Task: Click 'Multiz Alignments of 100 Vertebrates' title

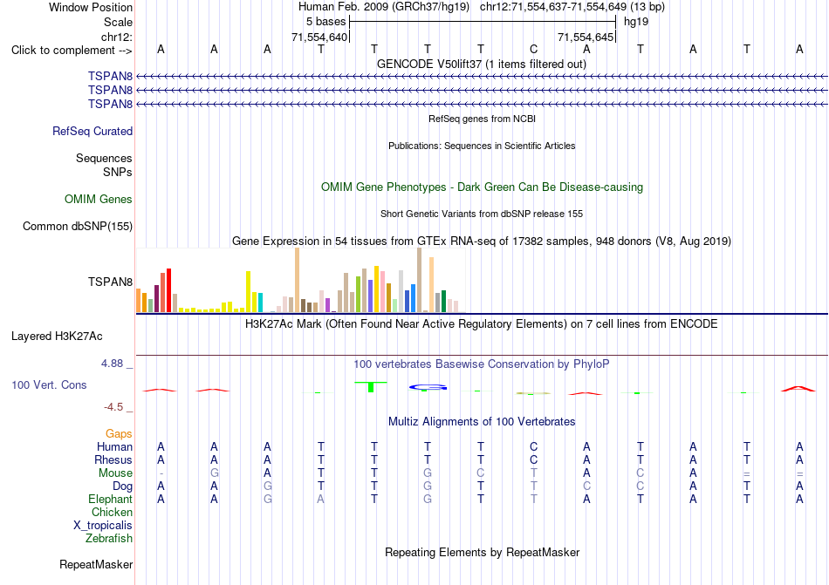Action: click(482, 421)
